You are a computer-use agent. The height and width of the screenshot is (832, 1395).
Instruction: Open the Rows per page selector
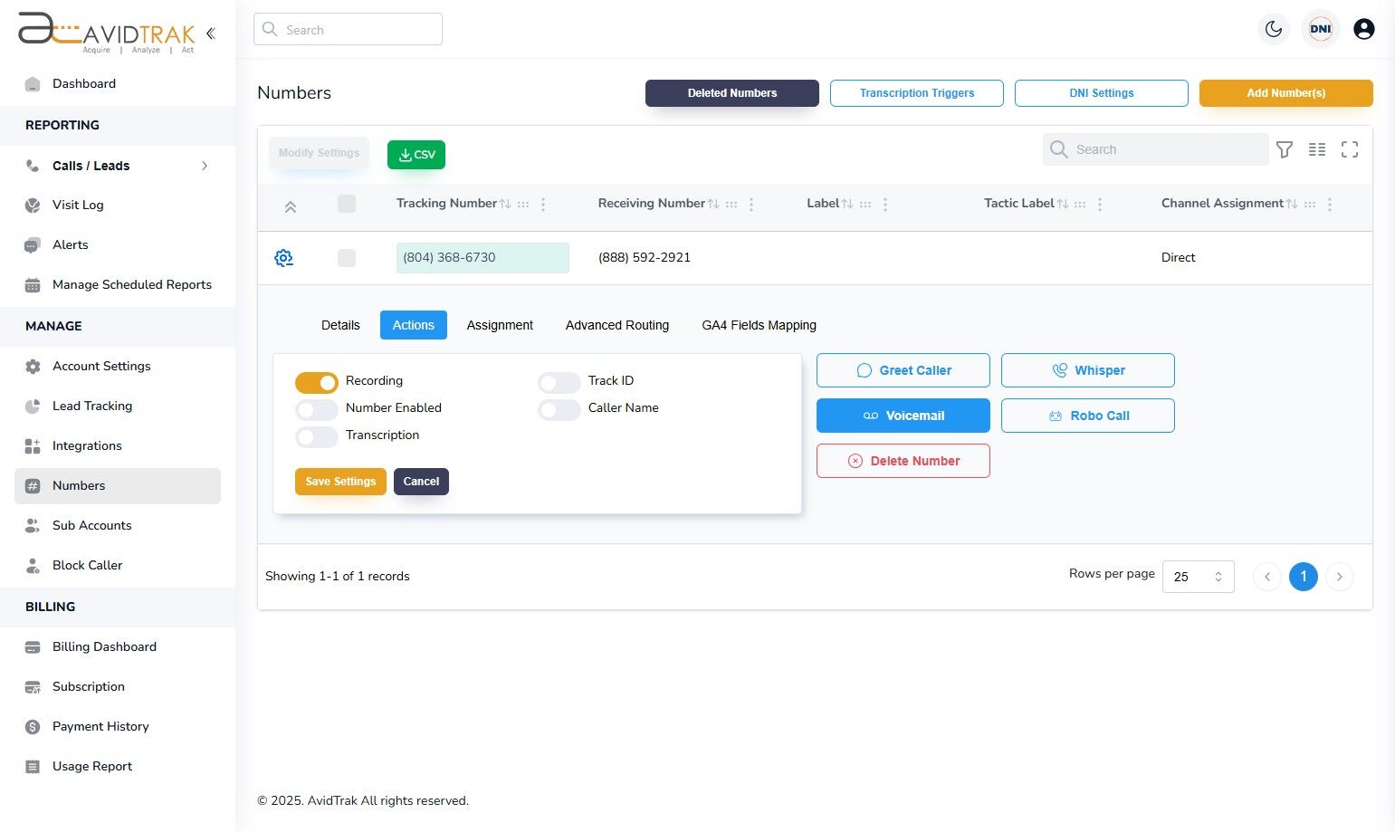(x=1198, y=576)
